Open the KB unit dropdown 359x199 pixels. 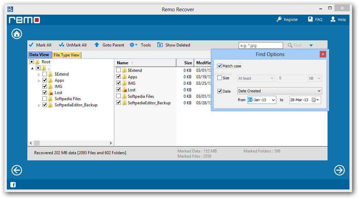pos(315,78)
